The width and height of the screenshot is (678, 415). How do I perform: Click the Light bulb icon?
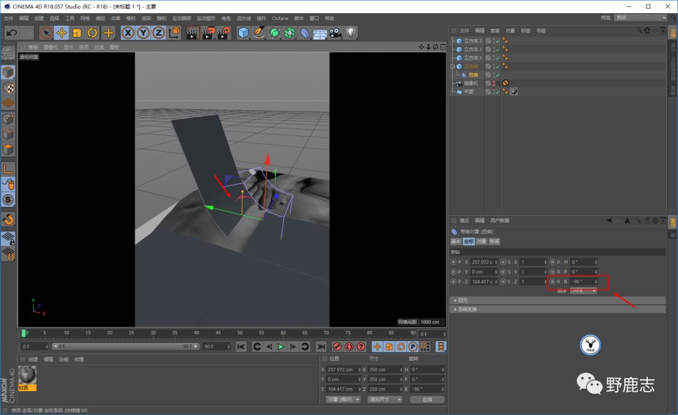pos(351,33)
